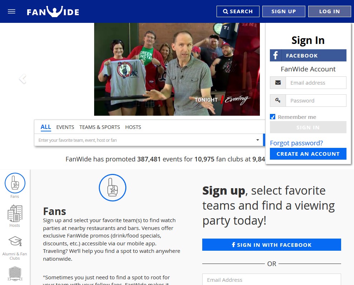354x285 pixels.
Task: Click the 'Fans' section heading
Action: click(55, 211)
